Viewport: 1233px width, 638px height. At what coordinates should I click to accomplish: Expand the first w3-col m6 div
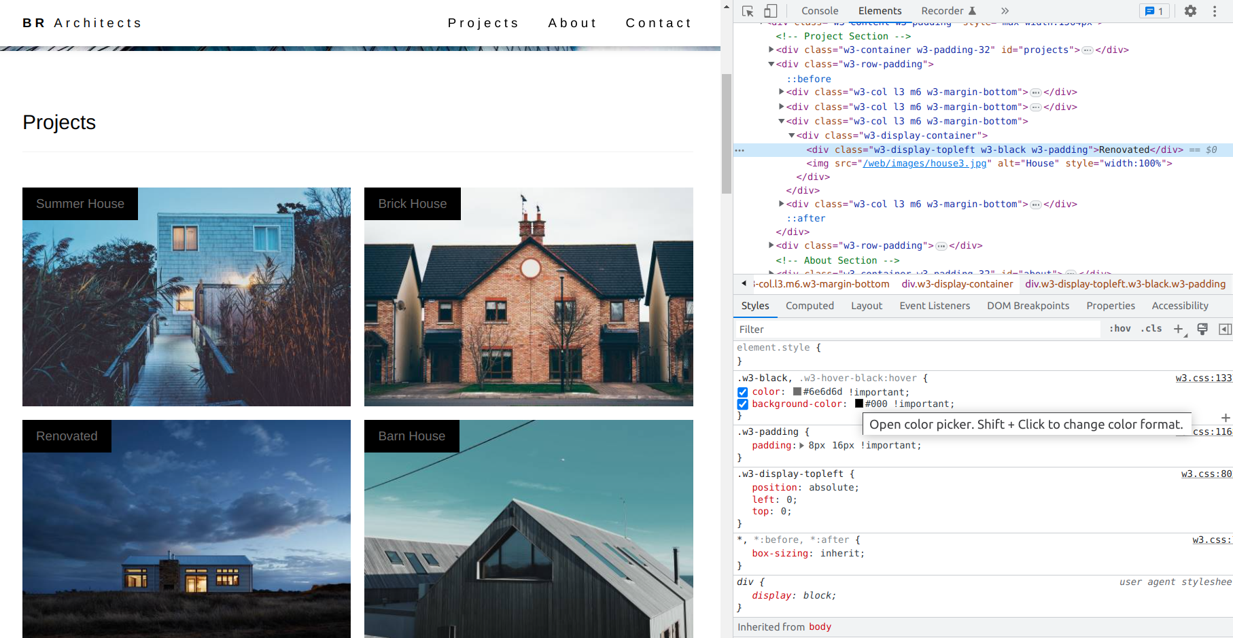tap(782, 92)
